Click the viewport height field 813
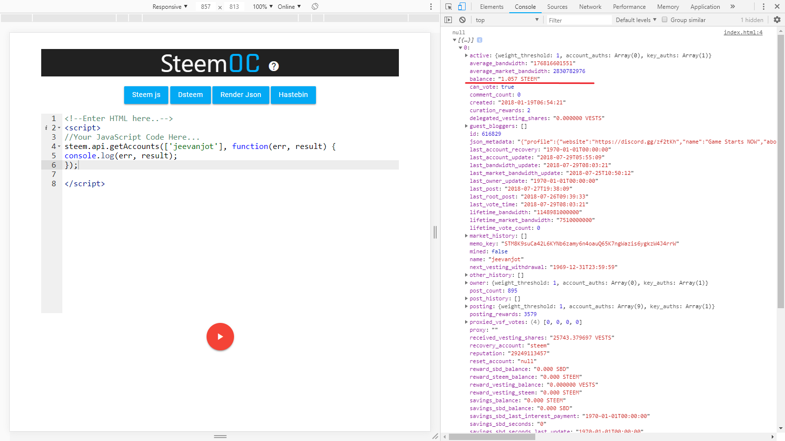The image size is (785, 441). coord(234,7)
